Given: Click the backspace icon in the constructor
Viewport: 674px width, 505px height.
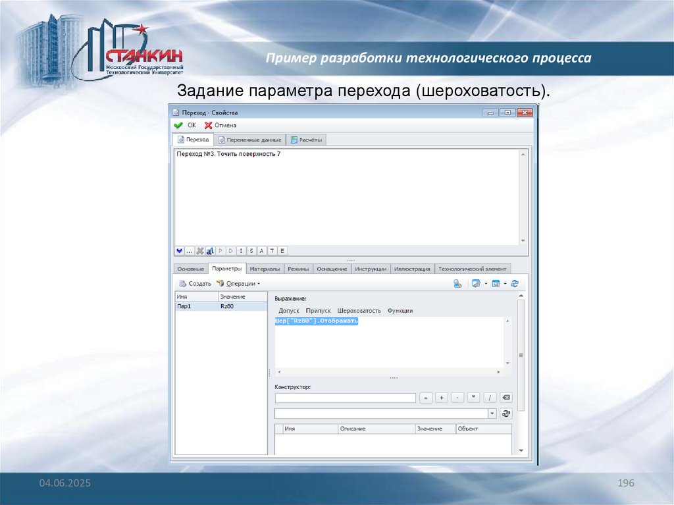Looking at the screenshot, I should [506, 398].
